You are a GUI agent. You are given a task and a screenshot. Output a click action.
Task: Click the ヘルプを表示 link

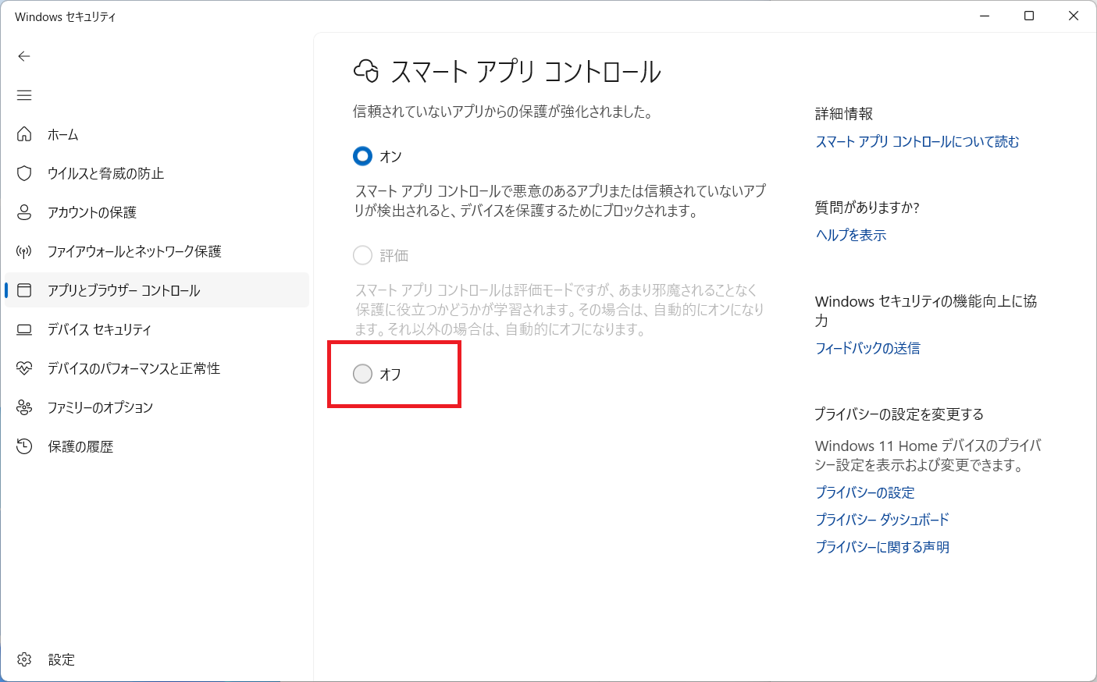pos(851,235)
